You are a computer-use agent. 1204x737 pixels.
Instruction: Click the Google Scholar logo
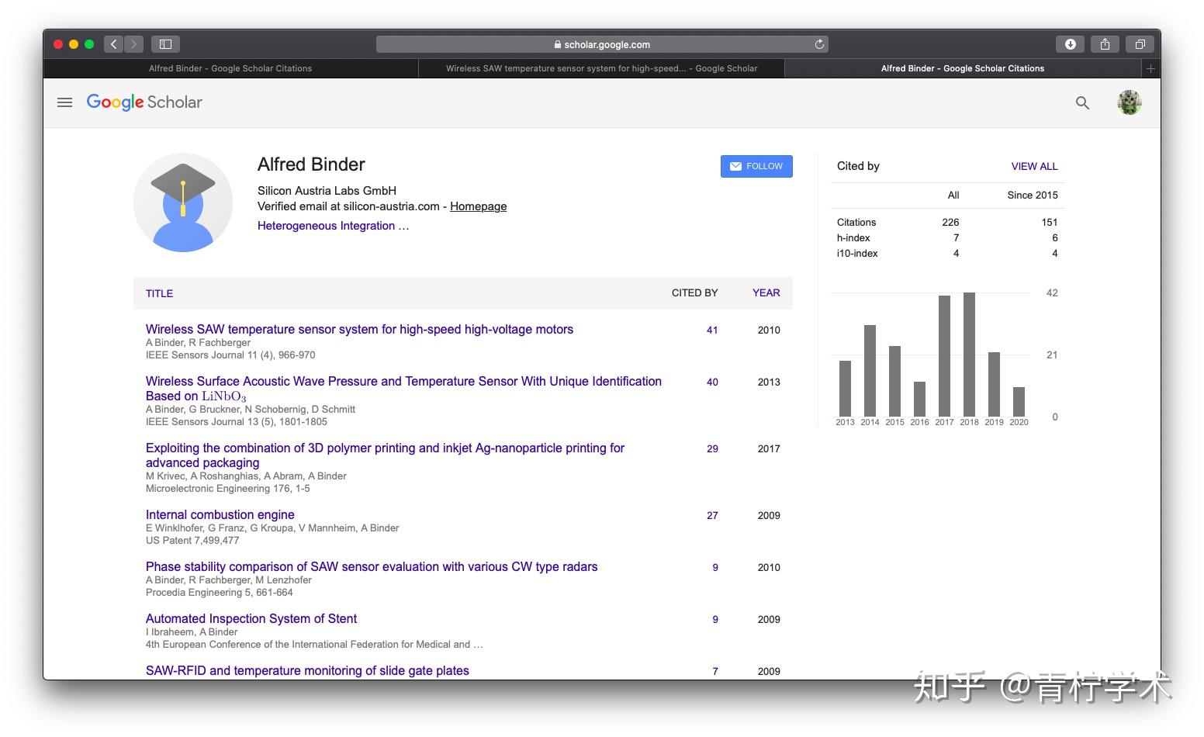[144, 102]
